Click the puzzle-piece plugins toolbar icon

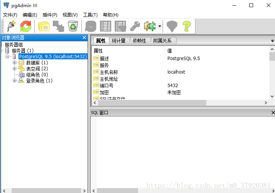point(150,26)
